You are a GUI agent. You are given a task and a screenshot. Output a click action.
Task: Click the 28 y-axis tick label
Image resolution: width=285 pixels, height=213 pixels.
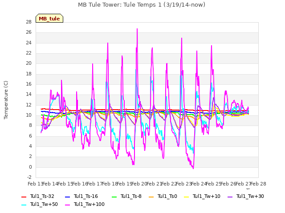[x=28, y=22]
